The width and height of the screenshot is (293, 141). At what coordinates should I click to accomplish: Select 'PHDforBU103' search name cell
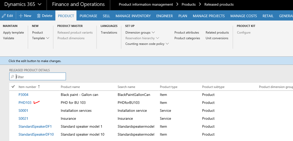128,103
